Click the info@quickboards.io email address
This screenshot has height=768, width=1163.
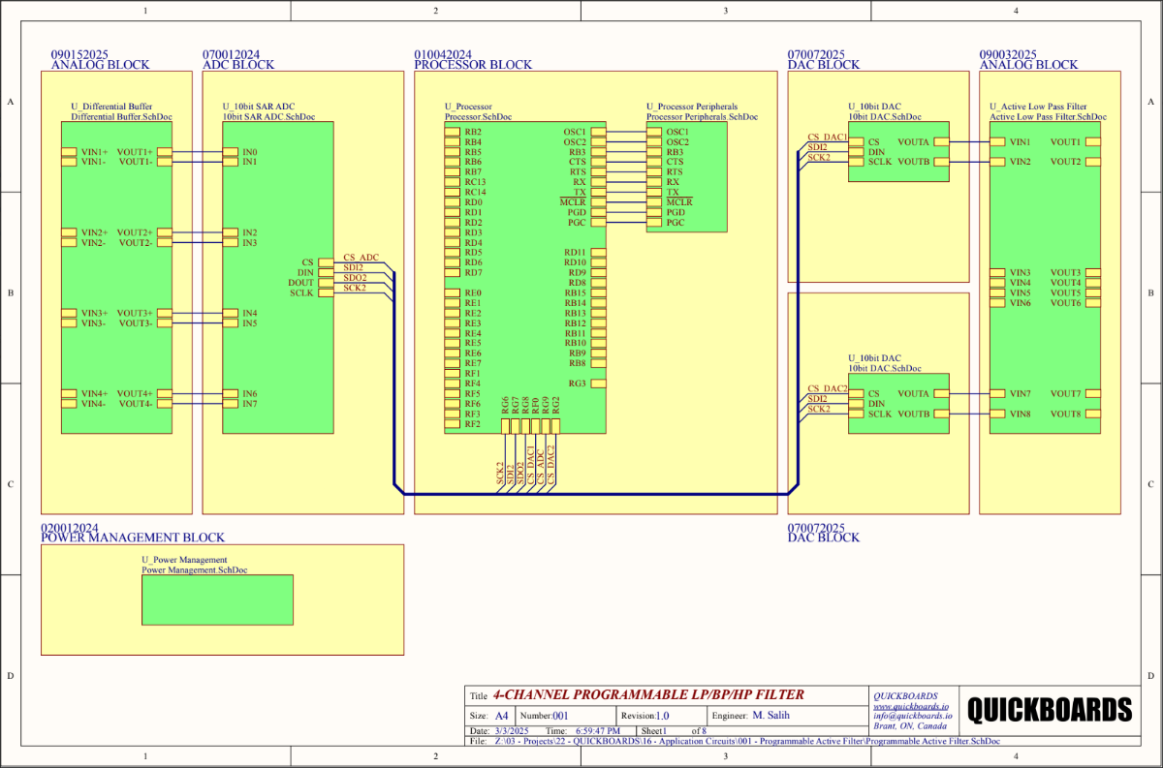[913, 716]
